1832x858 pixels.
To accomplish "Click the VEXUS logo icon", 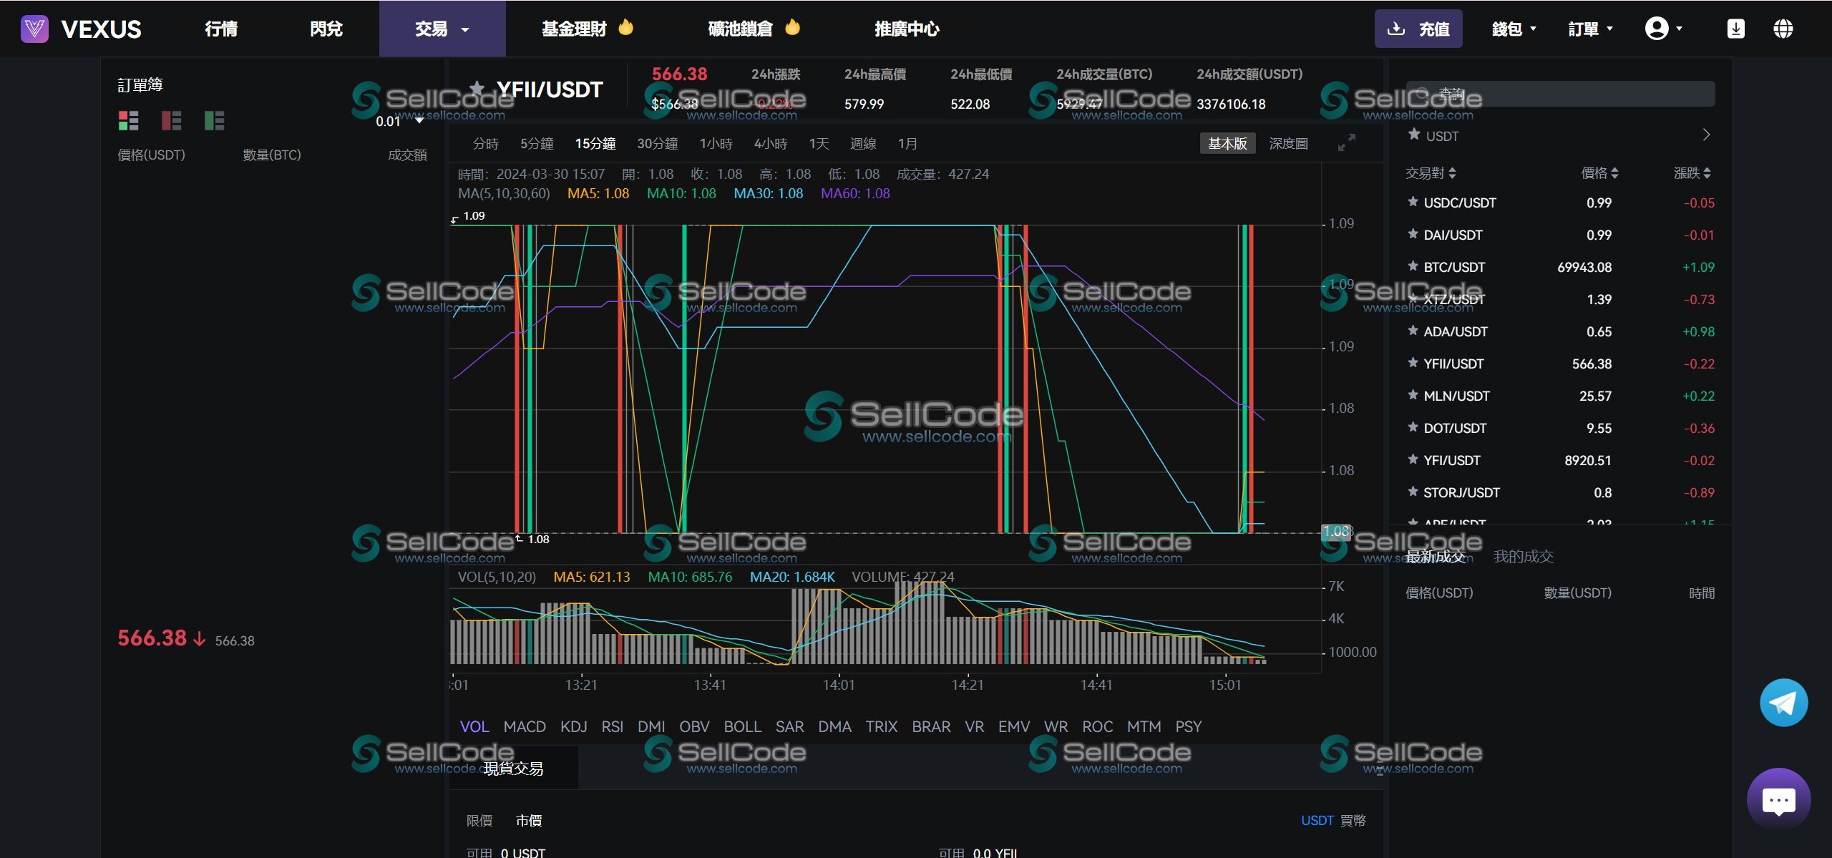I will [34, 29].
